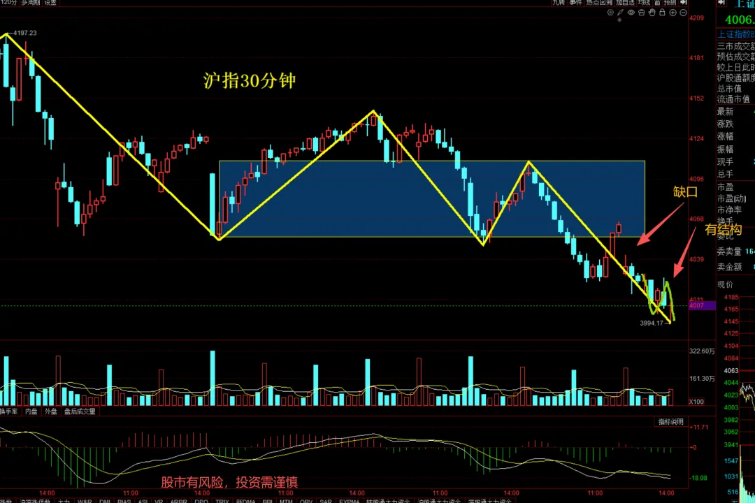The image size is (755, 503).
Task: Click the 市净率 row label
Action: point(729,210)
